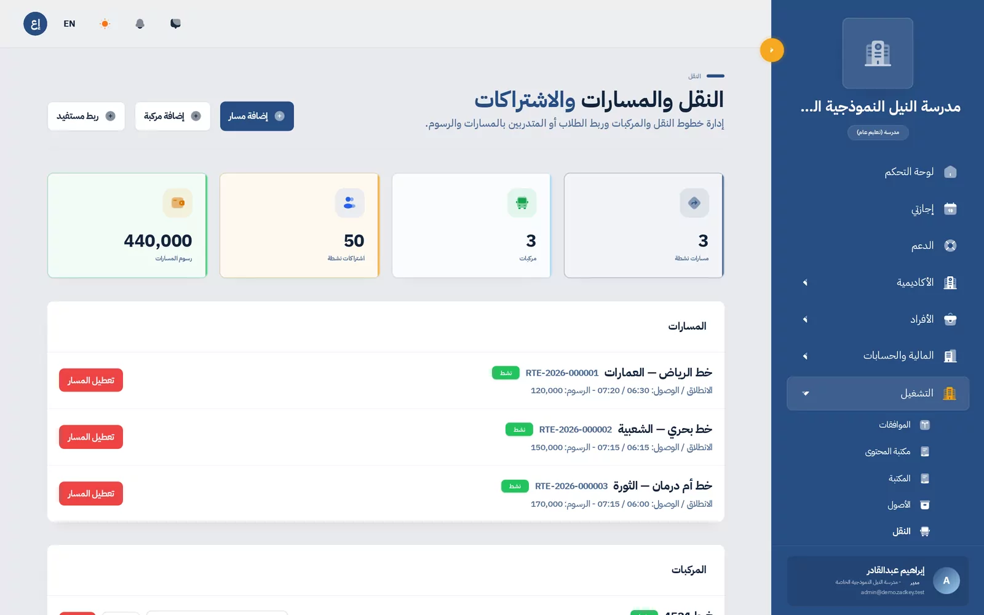The height and width of the screenshot is (615, 984).
Task: Open the notifications bell
Action: (140, 23)
